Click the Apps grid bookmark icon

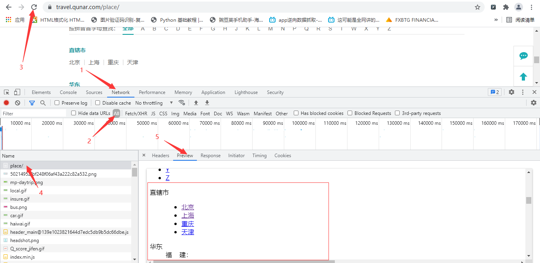[x=8, y=19]
